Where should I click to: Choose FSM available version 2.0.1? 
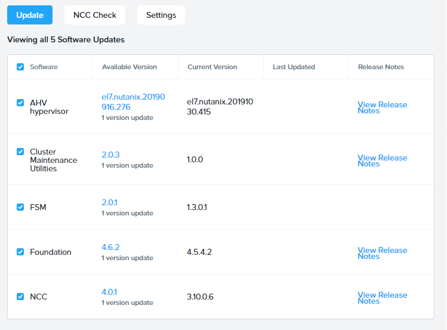pos(109,202)
